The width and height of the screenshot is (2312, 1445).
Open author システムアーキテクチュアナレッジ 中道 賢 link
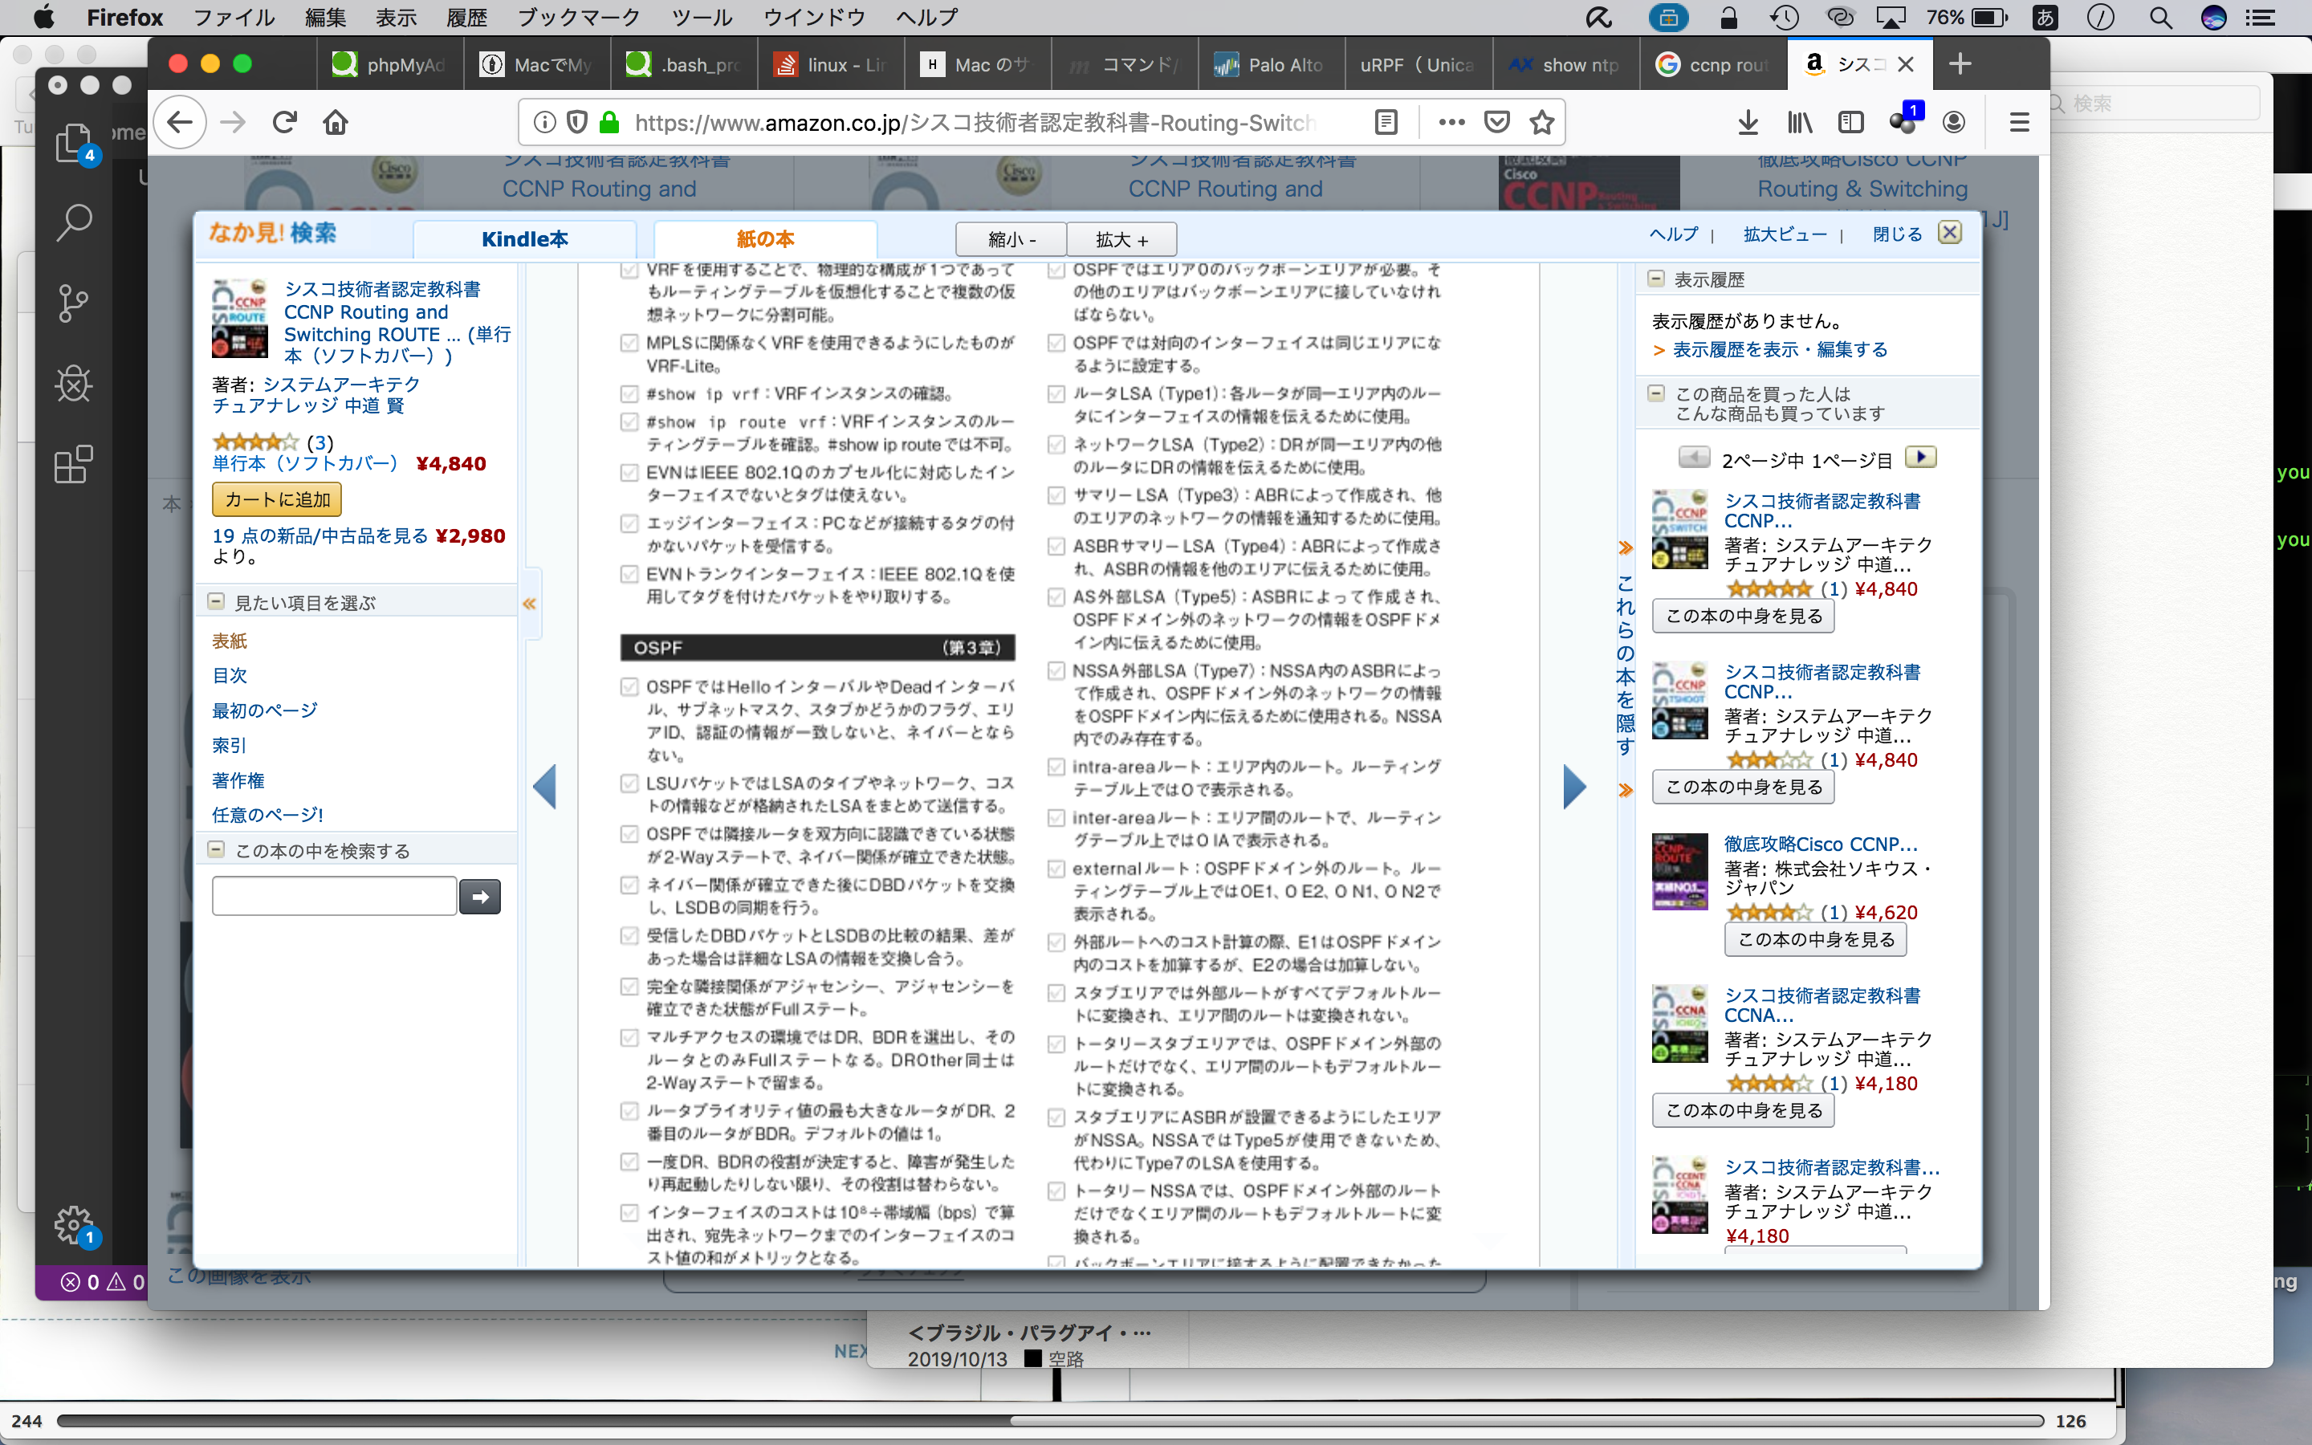316,395
